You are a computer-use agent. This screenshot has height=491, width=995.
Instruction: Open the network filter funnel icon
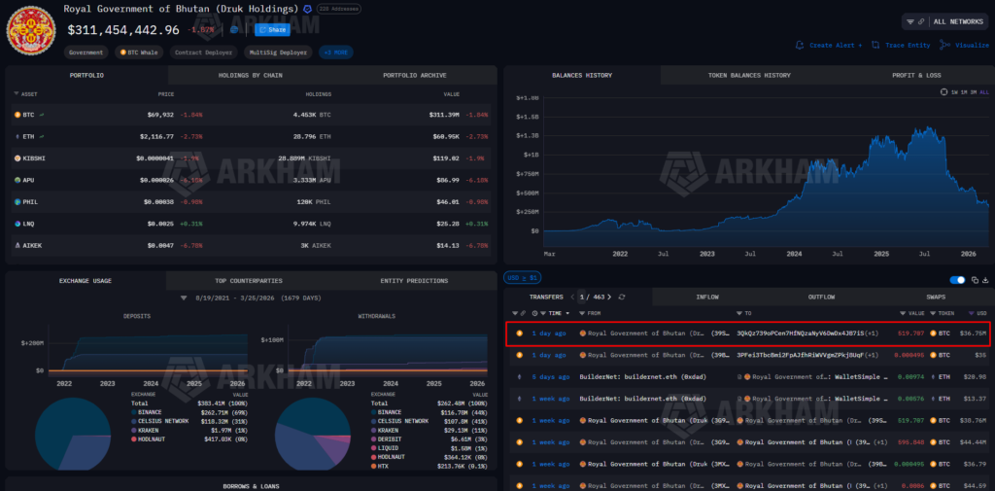[909, 21]
